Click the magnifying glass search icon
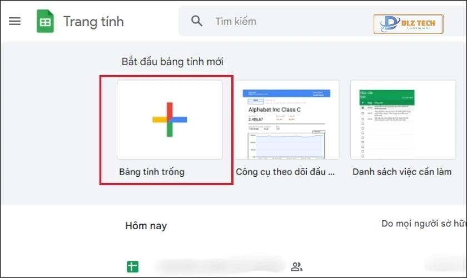The height and width of the screenshot is (278, 467). coord(197,22)
